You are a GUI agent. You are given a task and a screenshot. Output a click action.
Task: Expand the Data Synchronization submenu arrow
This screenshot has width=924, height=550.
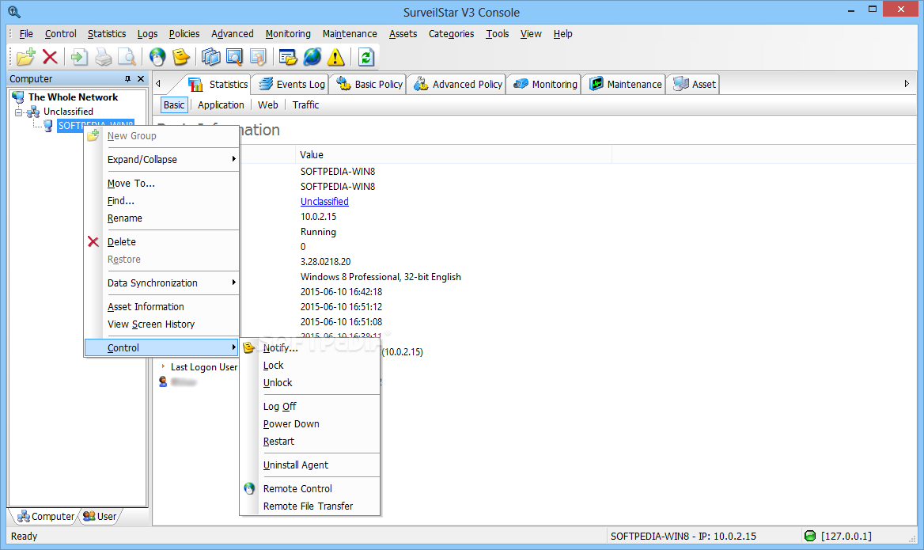[234, 283]
